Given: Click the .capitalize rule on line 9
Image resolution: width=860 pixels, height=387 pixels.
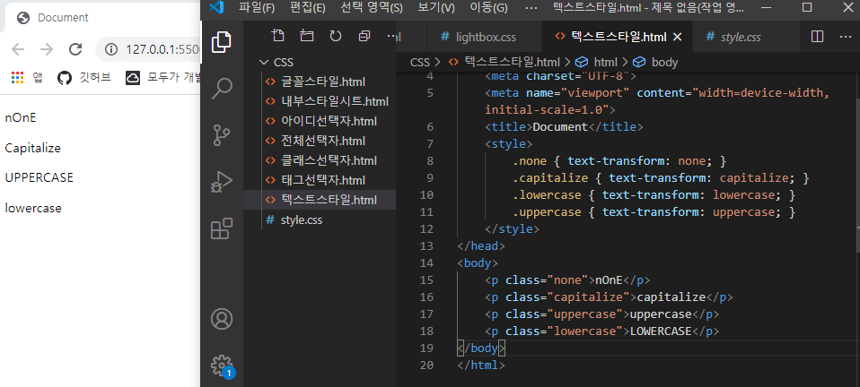Looking at the screenshot, I should coord(661,178).
